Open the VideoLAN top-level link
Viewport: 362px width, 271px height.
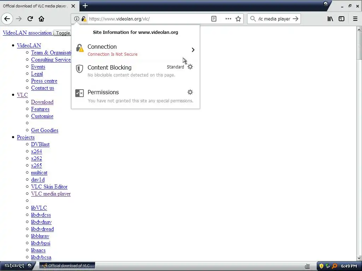(29, 46)
